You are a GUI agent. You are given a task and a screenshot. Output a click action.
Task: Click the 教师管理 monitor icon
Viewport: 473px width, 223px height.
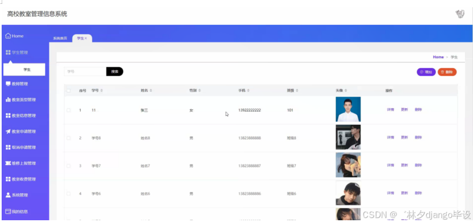pyautogui.click(x=8, y=83)
